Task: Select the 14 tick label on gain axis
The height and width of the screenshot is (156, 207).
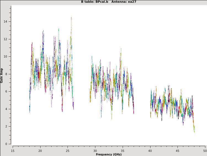Action: tap(6, 22)
